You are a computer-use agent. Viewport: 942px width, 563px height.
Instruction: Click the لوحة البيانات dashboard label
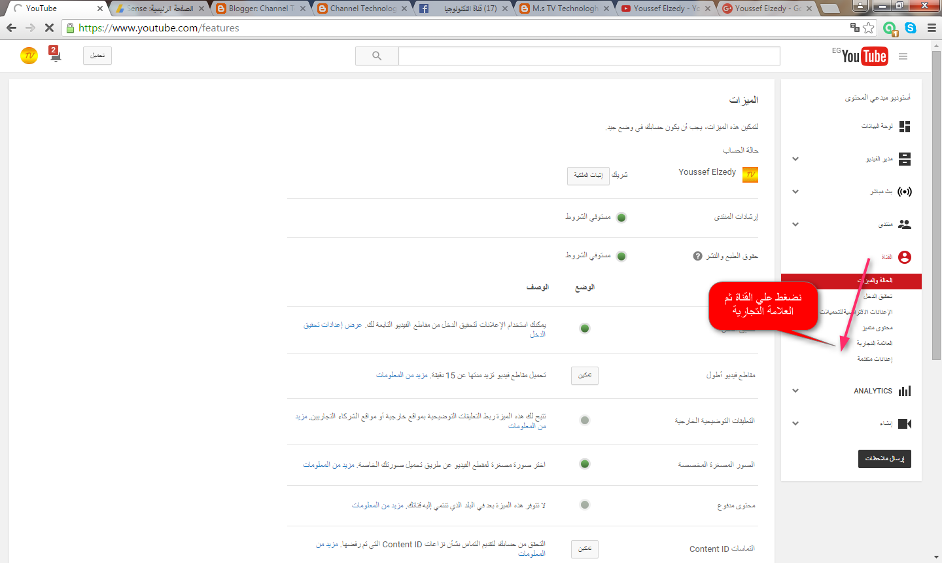(x=877, y=126)
